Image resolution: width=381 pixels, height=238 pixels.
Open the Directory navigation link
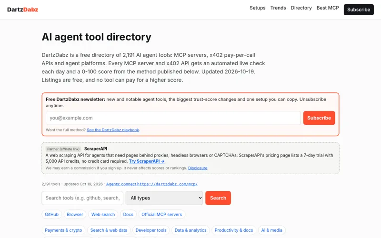click(x=301, y=8)
